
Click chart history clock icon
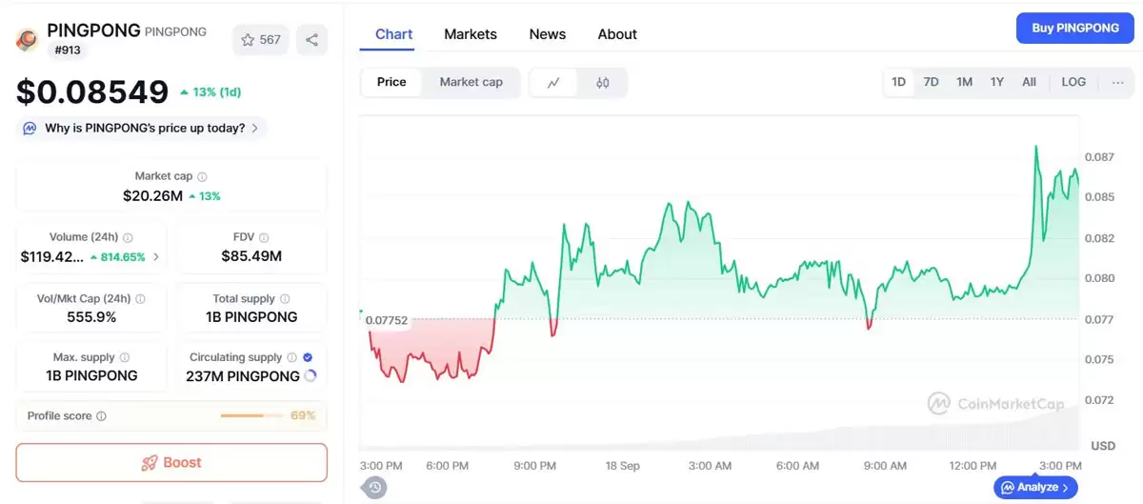374,488
